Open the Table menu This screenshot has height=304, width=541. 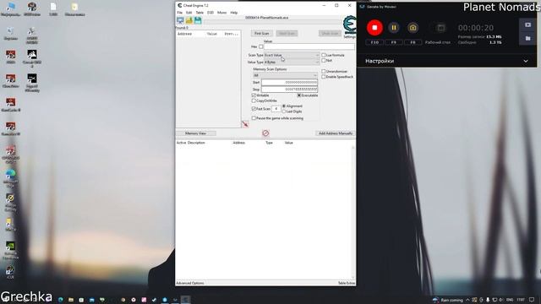pos(199,13)
